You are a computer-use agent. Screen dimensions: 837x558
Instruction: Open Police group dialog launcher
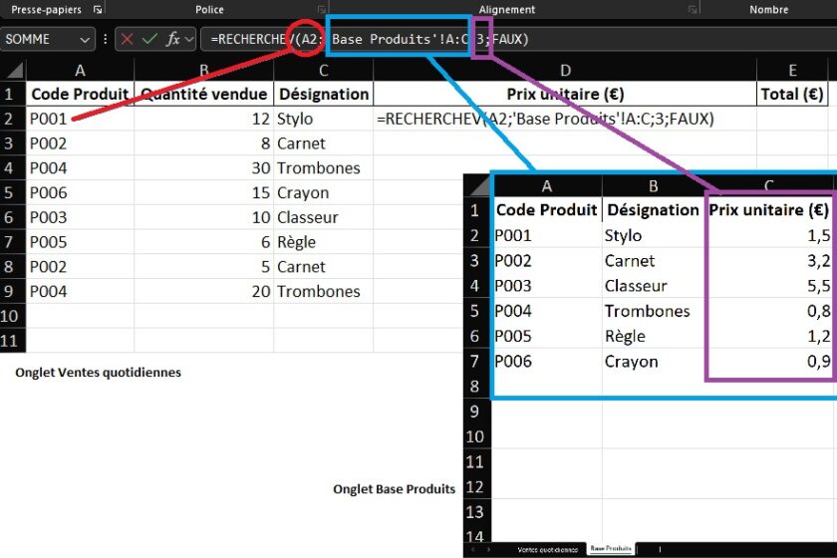point(322,9)
